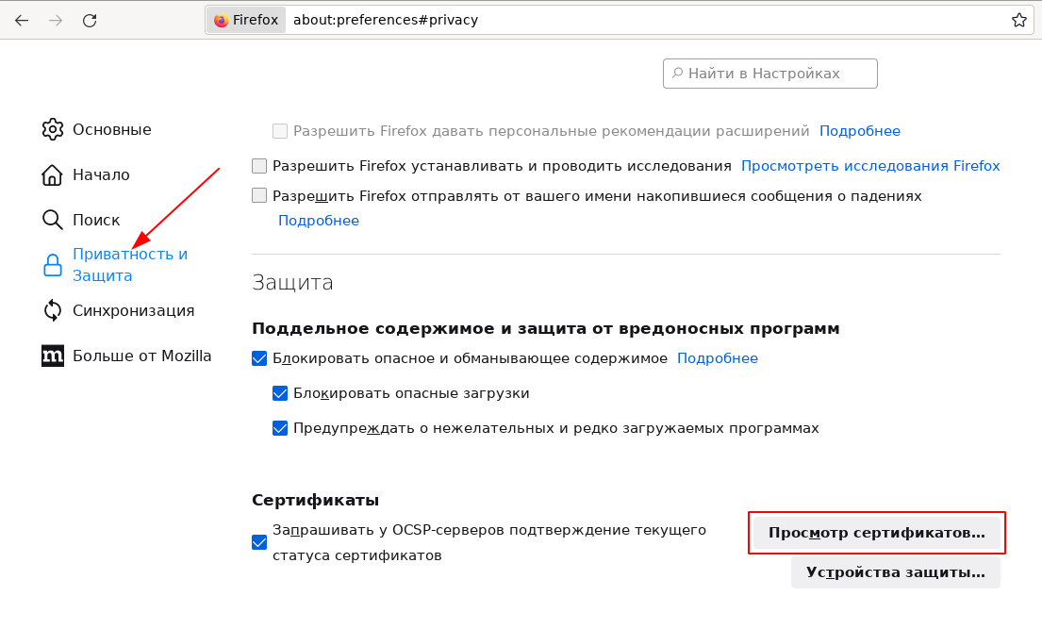Bookmark this page with the star icon
This screenshot has width=1042, height=629.
pyautogui.click(x=1018, y=20)
